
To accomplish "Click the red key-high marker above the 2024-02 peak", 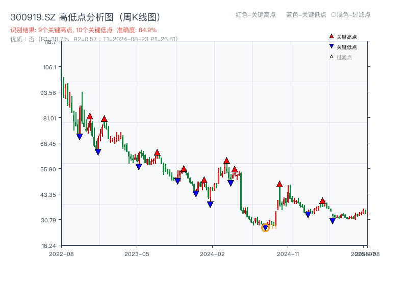I will [x=226, y=160].
